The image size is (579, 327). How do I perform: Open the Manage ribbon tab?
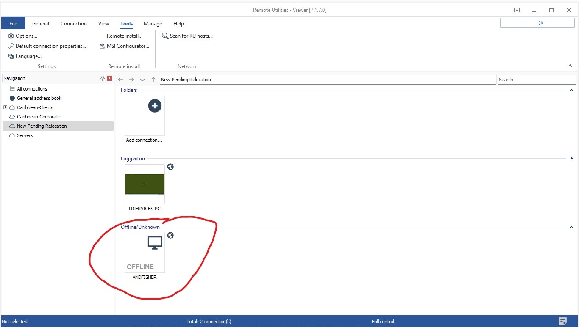coord(153,24)
